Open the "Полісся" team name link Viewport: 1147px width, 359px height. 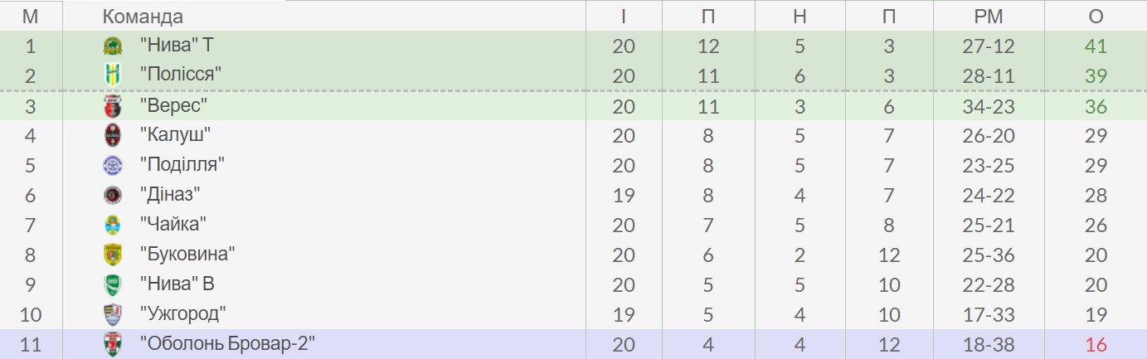(180, 75)
